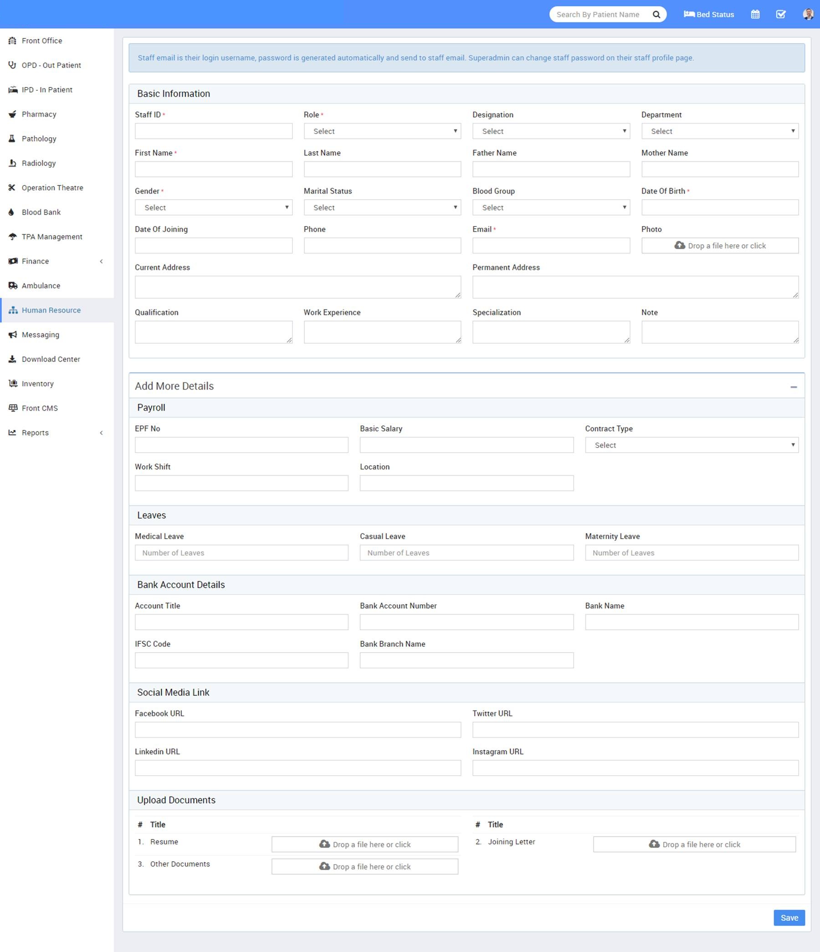This screenshot has width=820, height=952.
Task: Open the Blood Group dropdown
Action: (550, 208)
